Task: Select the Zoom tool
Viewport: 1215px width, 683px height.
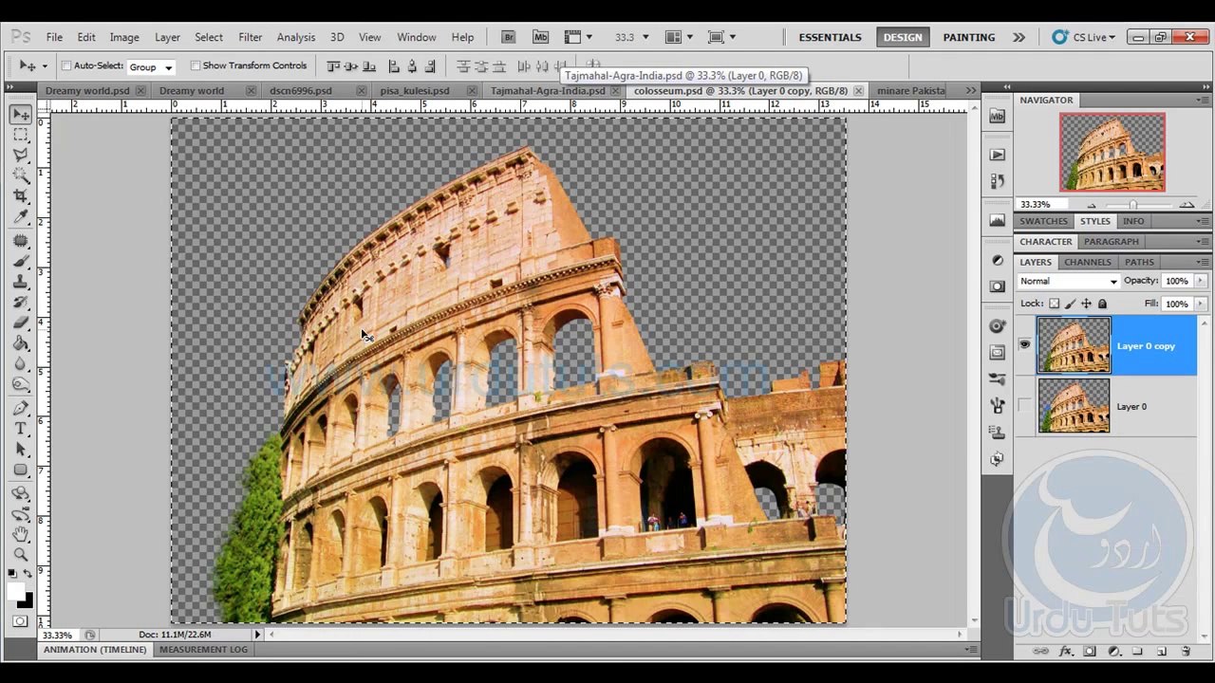Action: pos(21,555)
